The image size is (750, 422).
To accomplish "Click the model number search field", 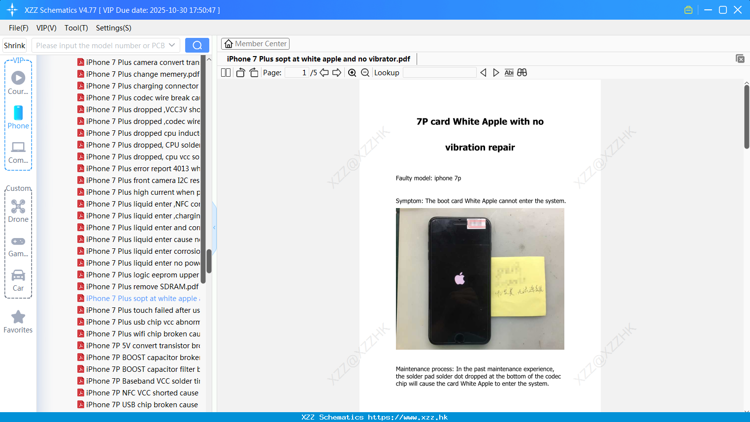I will tap(100, 45).
